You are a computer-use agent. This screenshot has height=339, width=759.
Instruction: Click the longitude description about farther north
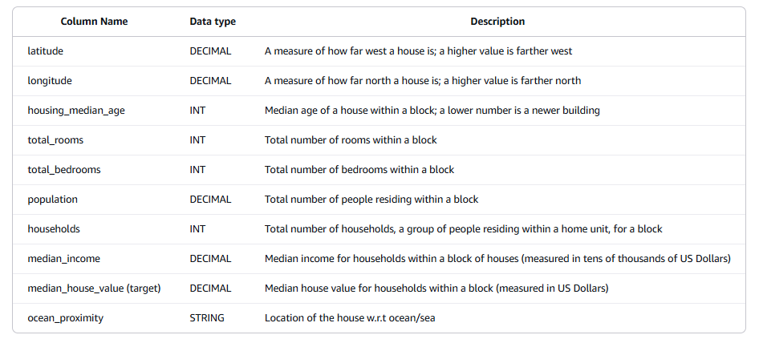(x=423, y=81)
